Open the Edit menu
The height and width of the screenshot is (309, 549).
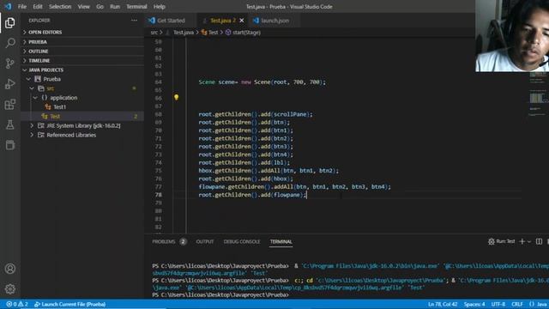click(38, 7)
